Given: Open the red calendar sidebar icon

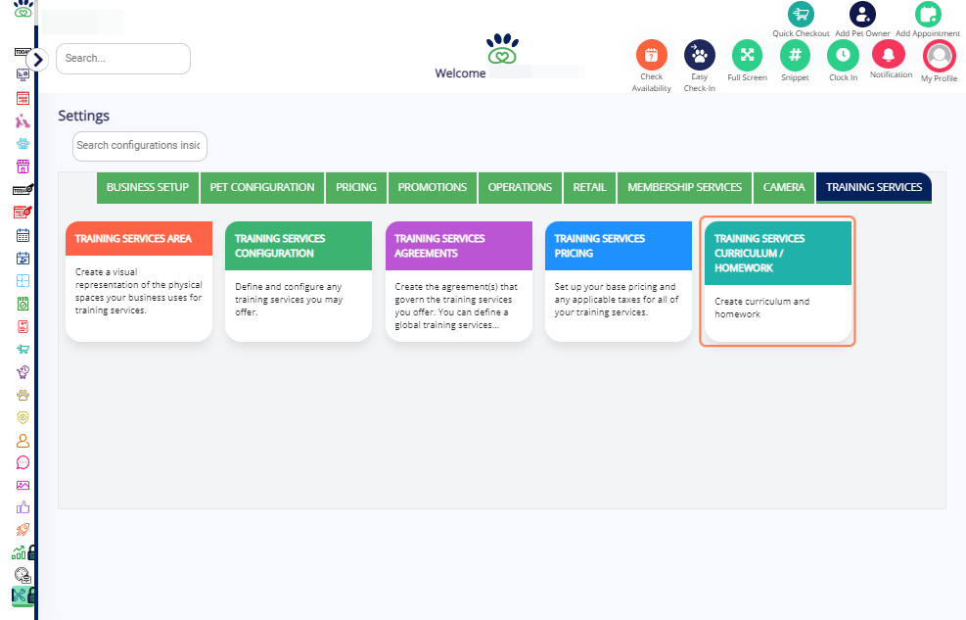Looking at the screenshot, I should (x=23, y=98).
